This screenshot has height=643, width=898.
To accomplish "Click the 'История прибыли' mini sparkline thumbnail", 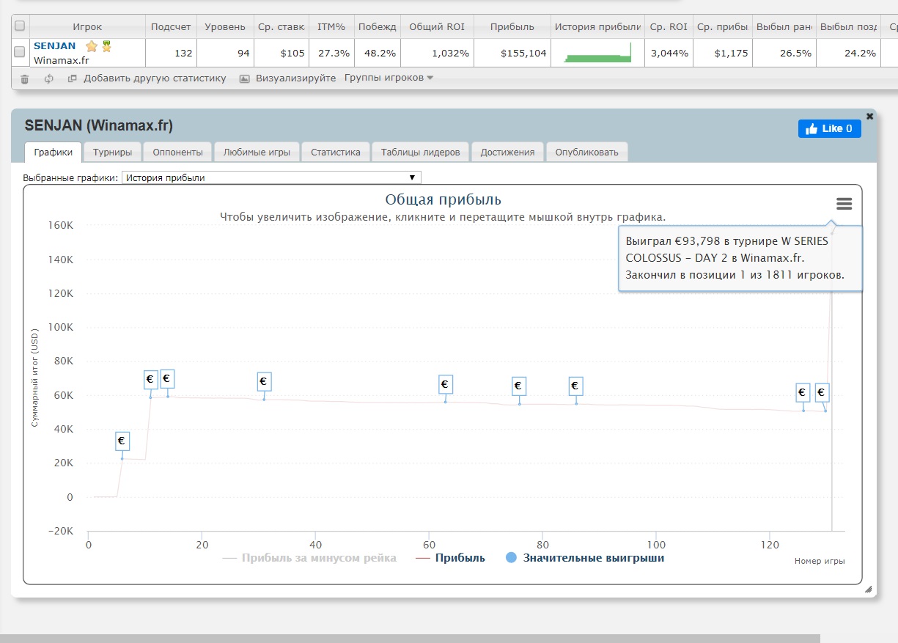I will (597, 53).
